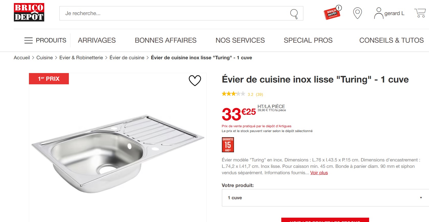Open the ARRIVAGES menu

[x=97, y=40]
